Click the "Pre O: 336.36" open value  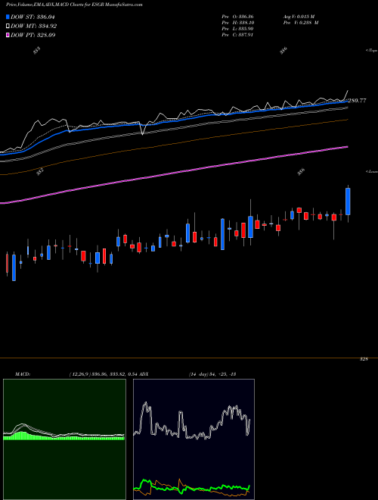[x=237, y=16]
